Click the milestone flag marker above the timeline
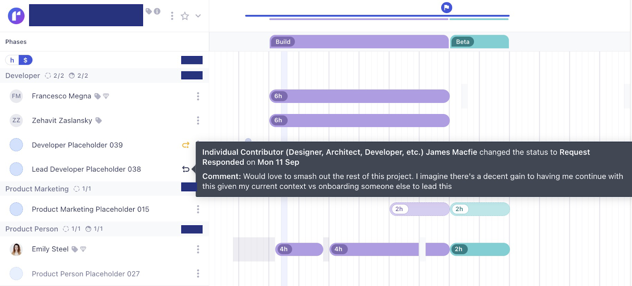The width and height of the screenshot is (632, 286). coord(446,7)
